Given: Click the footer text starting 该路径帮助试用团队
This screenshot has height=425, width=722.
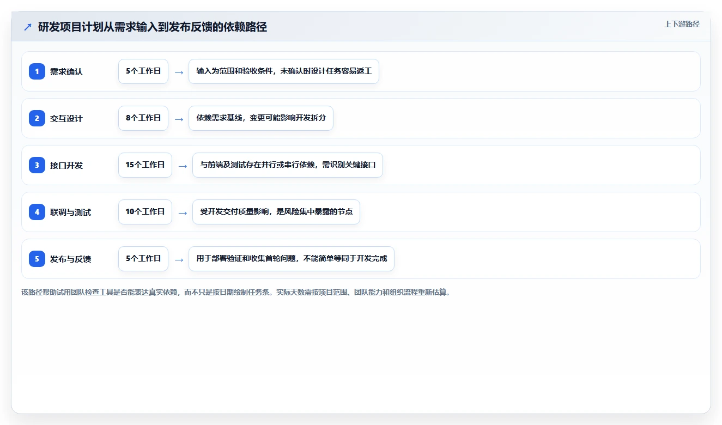Looking at the screenshot, I should [x=236, y=292].
